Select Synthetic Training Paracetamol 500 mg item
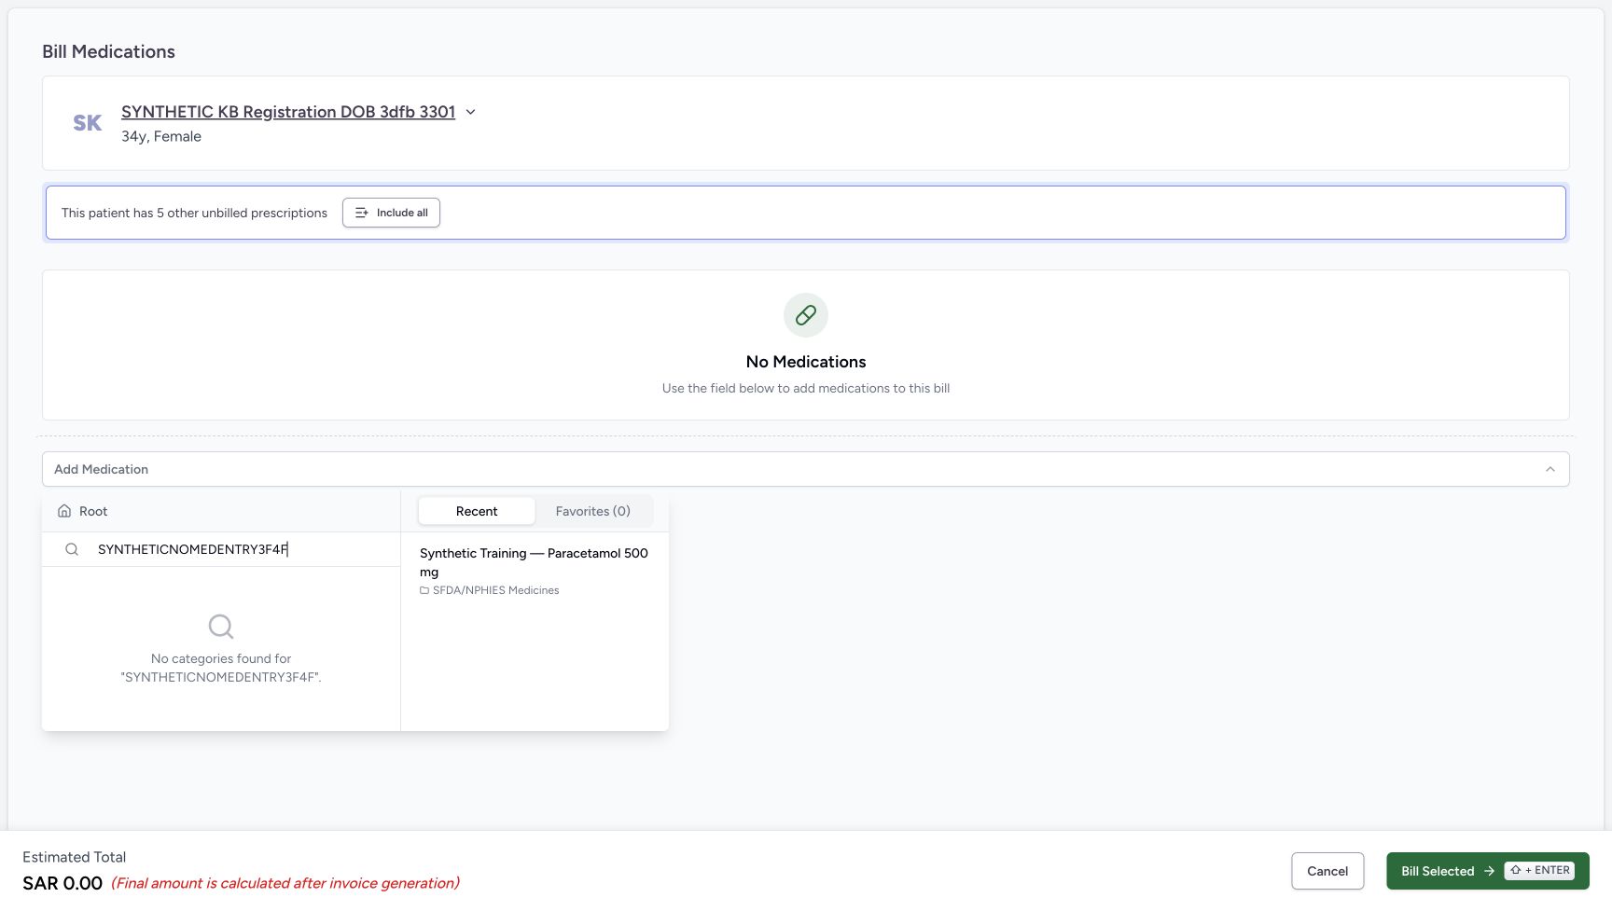This screenshot has width=1612, height=911. click(535, 571)
